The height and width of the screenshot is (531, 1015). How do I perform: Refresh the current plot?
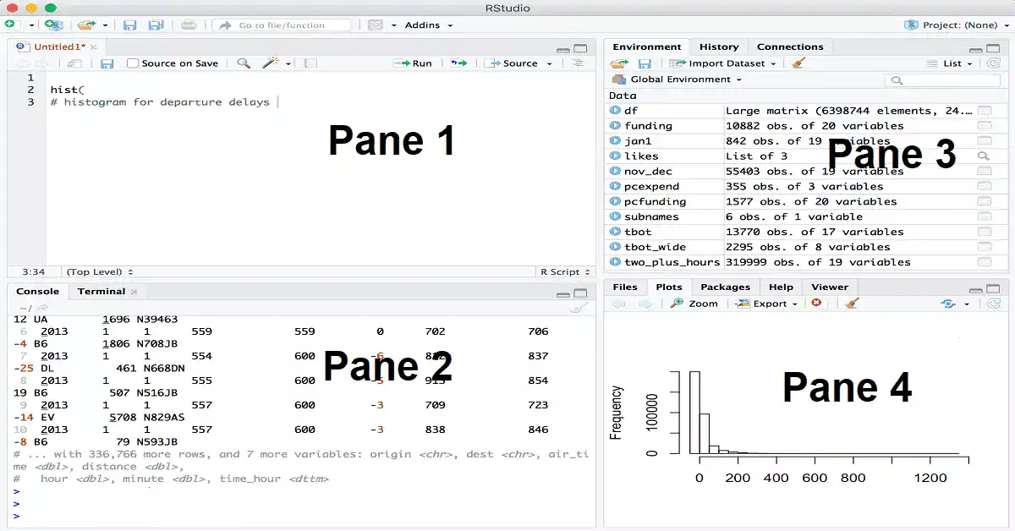coord(994,304)
